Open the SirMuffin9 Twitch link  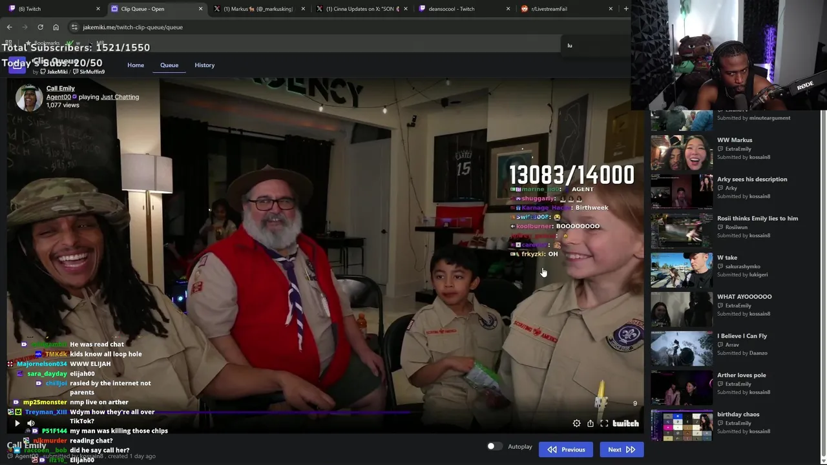(x=89, y=72)
